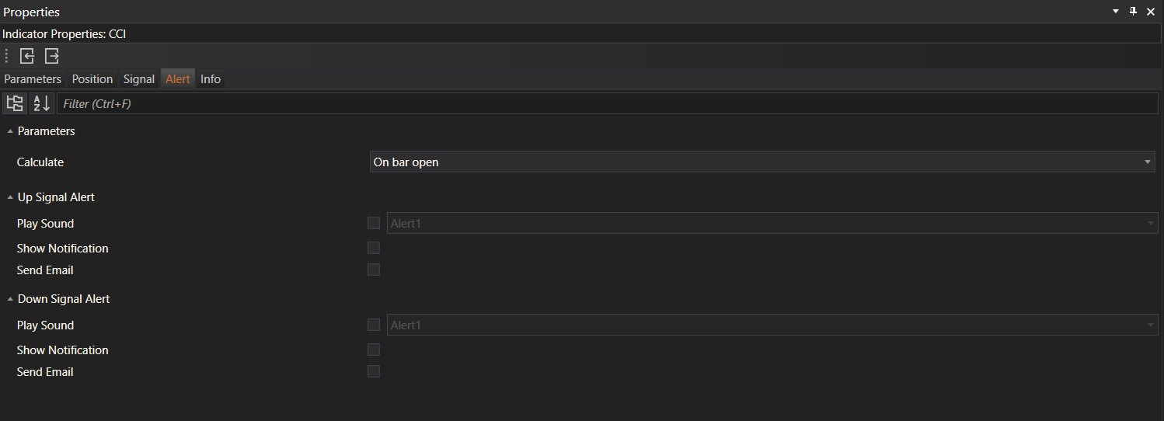Open the Properties window options arrow
Screen dimensions: 1164x421
pos(1116,12)
